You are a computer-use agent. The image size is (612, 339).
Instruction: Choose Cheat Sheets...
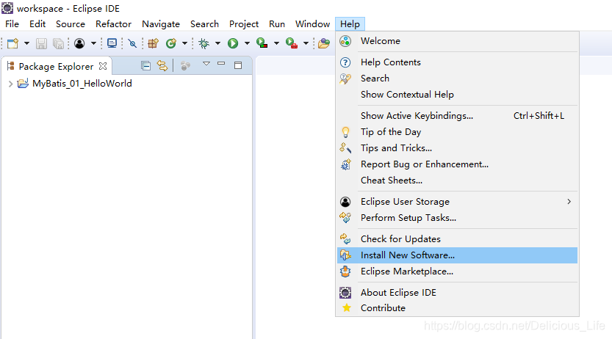click(458, 181)
